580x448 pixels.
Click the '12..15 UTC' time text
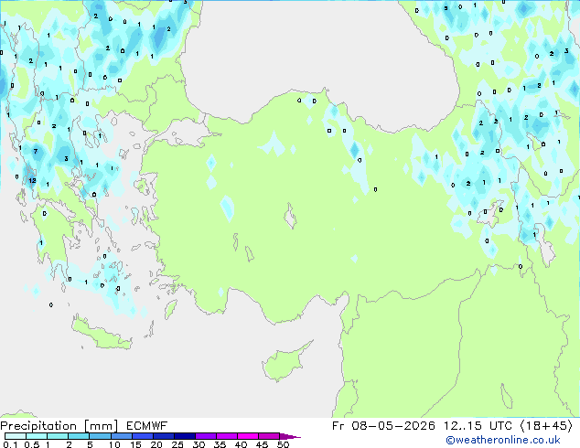478,426
